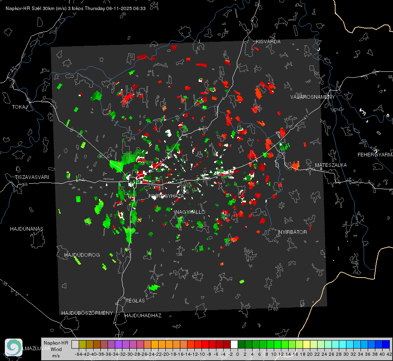Click the FEHÉRGYARMAT label at the right edge
393x361 pixels.
click(x=375, y=155)
